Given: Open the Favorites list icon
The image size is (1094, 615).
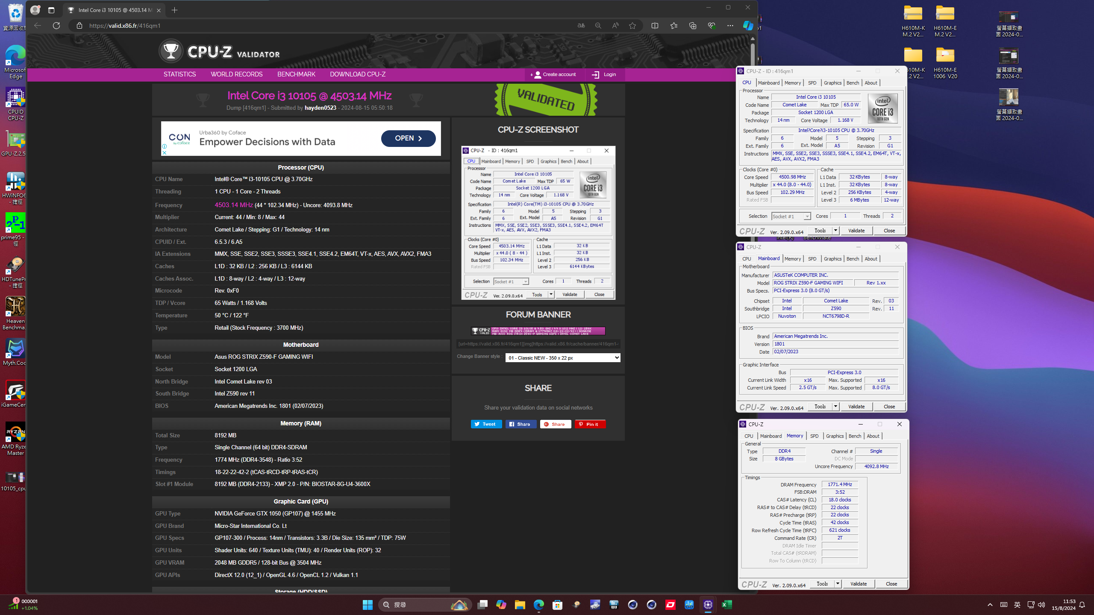Looking at the screenshot, I should (x=674, y=26).
